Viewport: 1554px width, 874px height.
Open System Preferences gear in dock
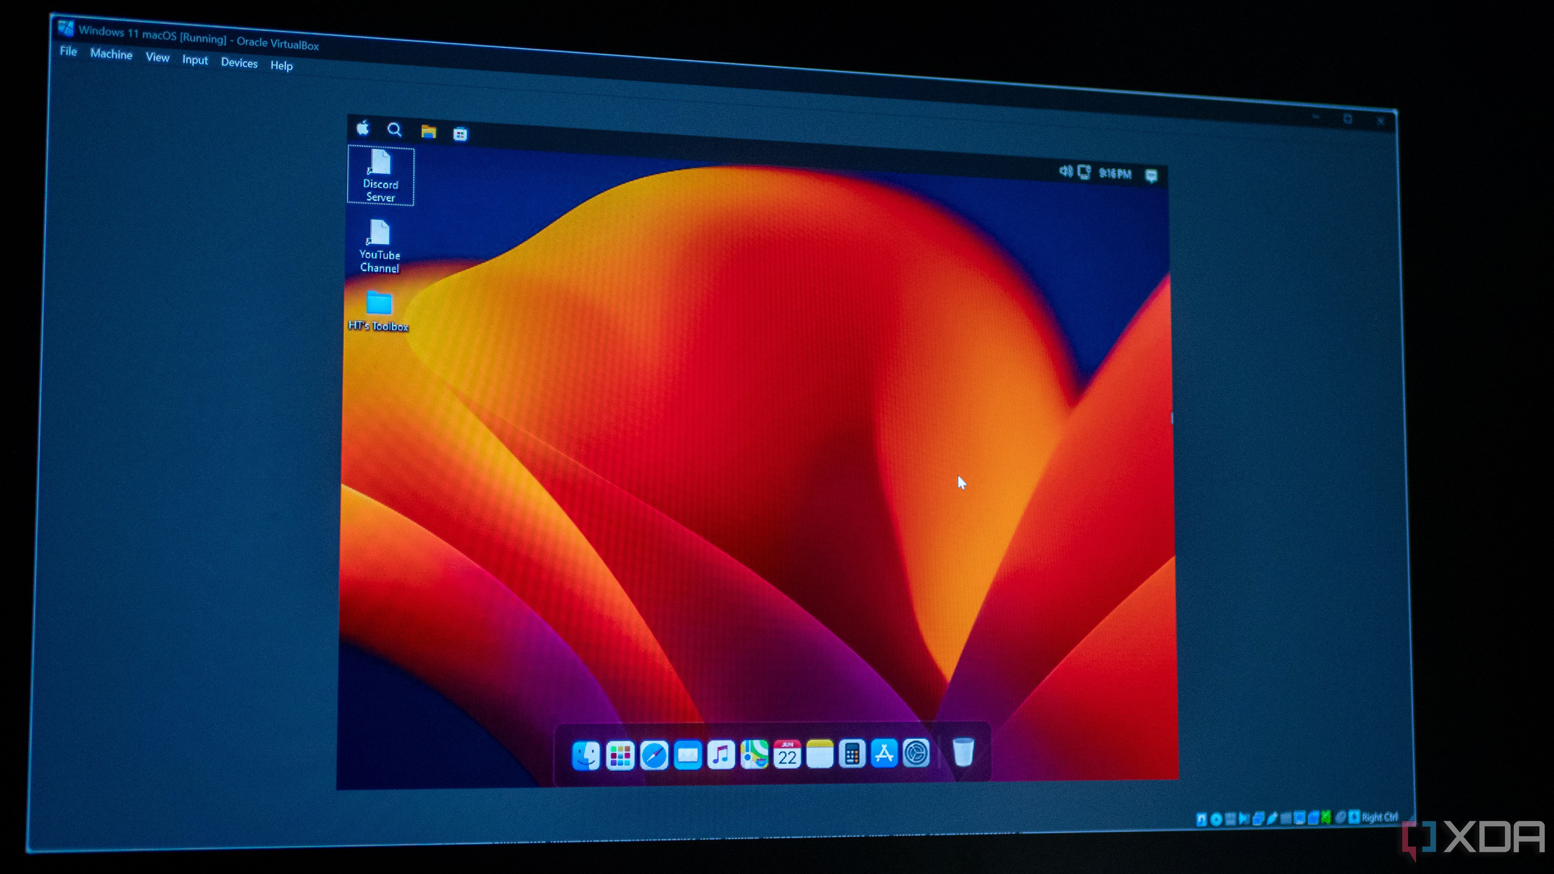(x=916, y=753)
